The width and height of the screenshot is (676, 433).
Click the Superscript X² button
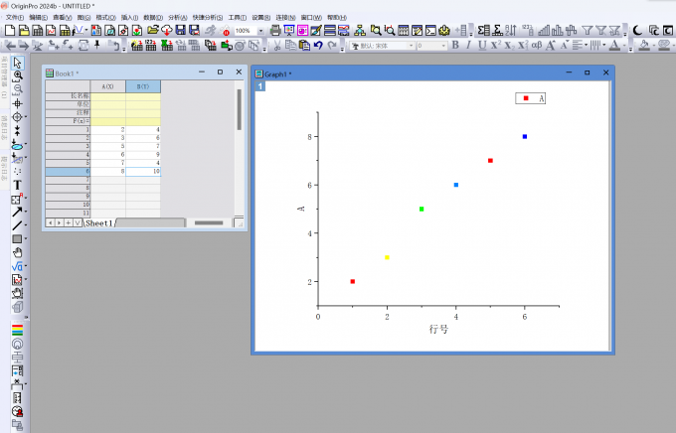pos(496,45)
